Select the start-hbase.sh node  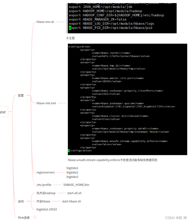(72, 201)
